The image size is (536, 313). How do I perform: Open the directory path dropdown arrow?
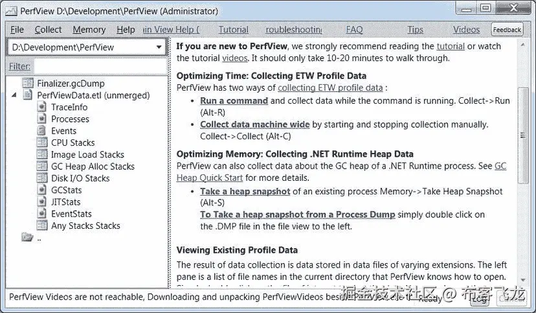159,47
